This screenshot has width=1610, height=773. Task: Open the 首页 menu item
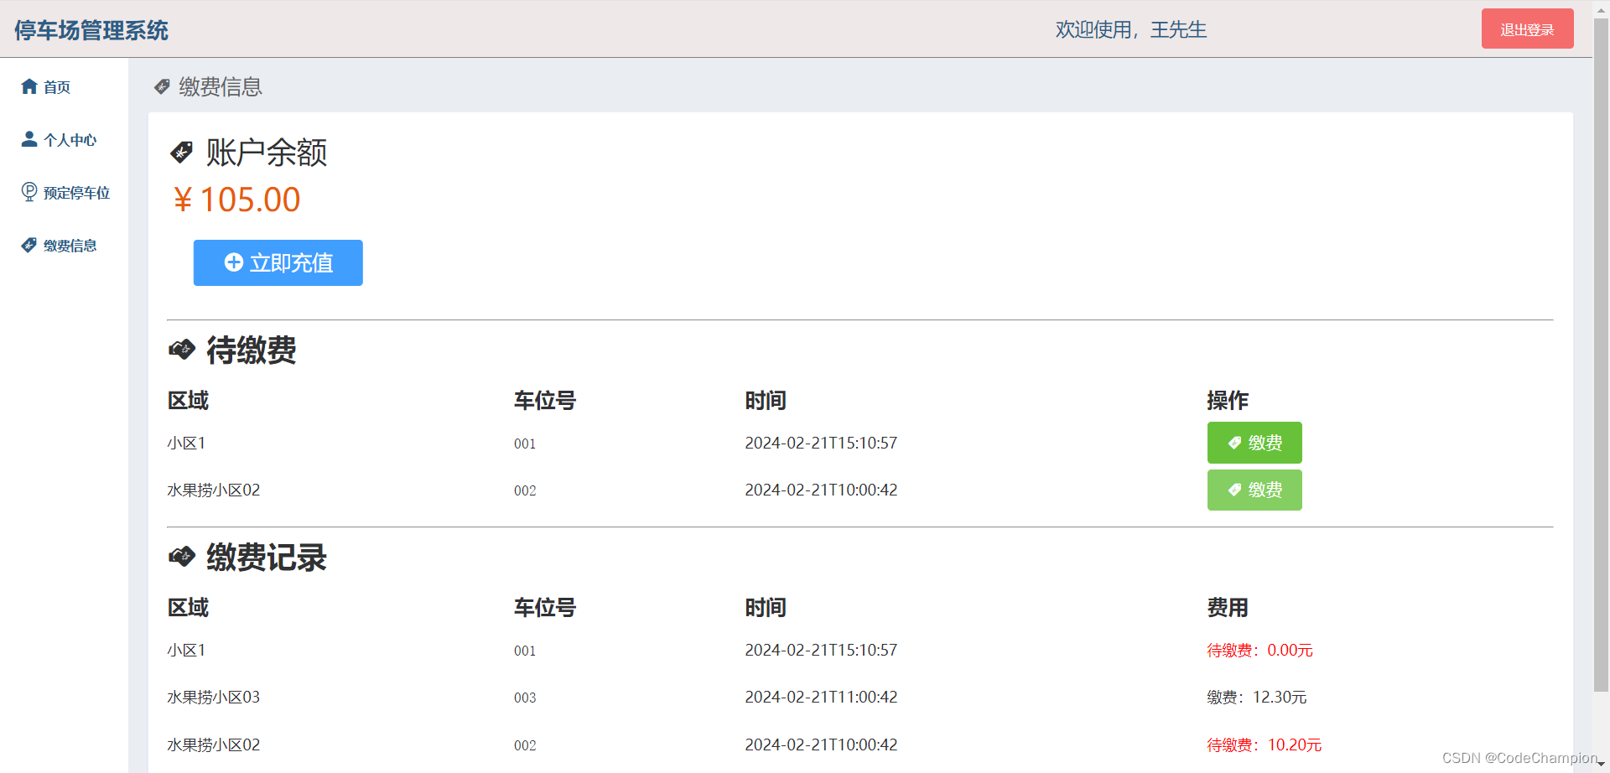[x=57, y=87]
